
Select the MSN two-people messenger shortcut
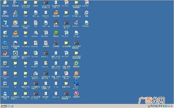click(x=15, y=13)
